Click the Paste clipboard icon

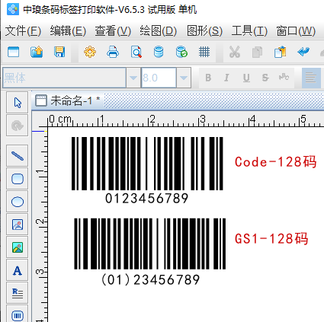click(281, 52)
